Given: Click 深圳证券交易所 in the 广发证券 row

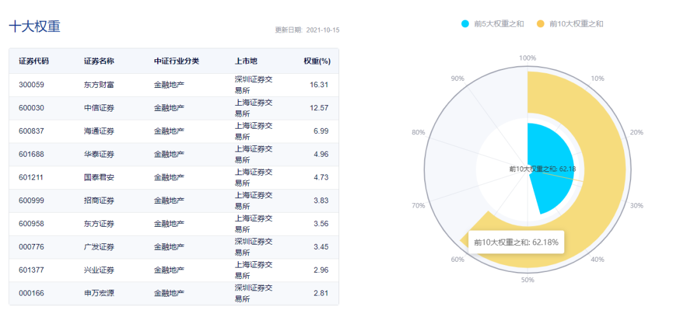Looking at the screenshot, I should 254,247.
